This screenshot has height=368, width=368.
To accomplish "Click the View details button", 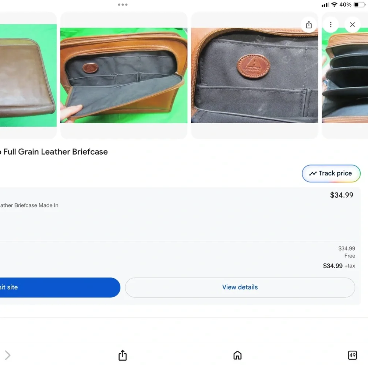I will (240, 287).
